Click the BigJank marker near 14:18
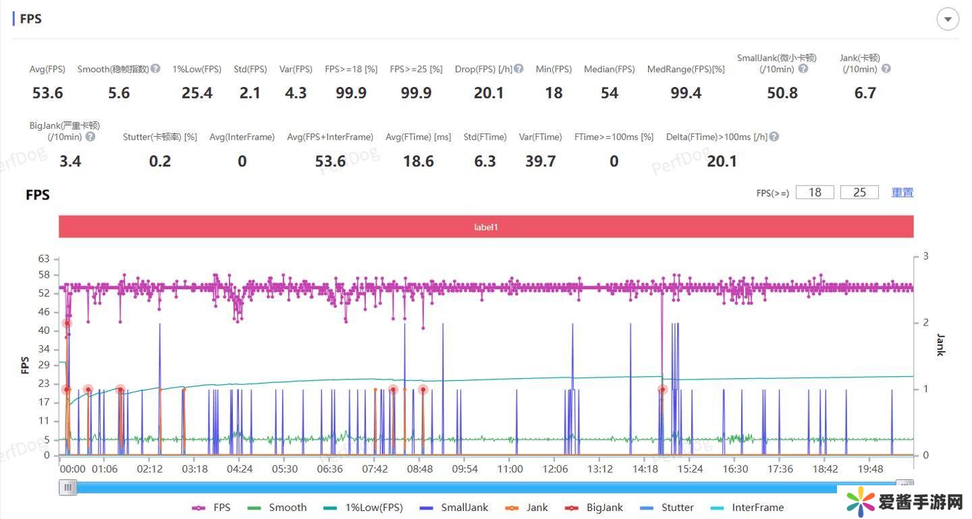Image resolution: width=972 pixels, height=519 pixels. [x=662, y=390]
